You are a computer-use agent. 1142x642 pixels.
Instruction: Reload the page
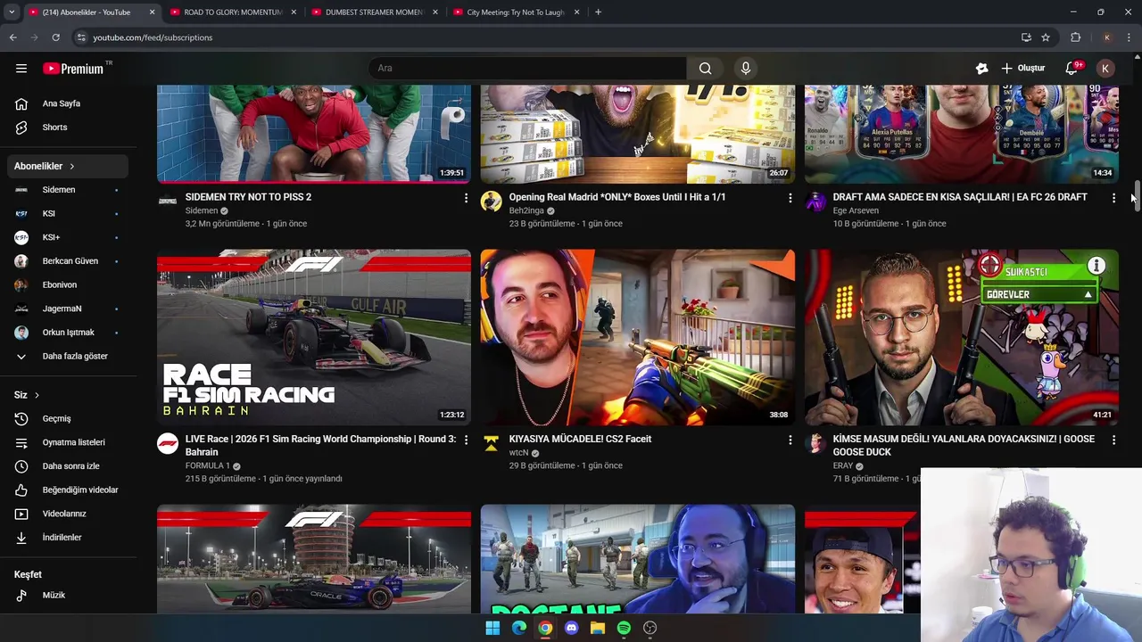click(x=55, y=37)
